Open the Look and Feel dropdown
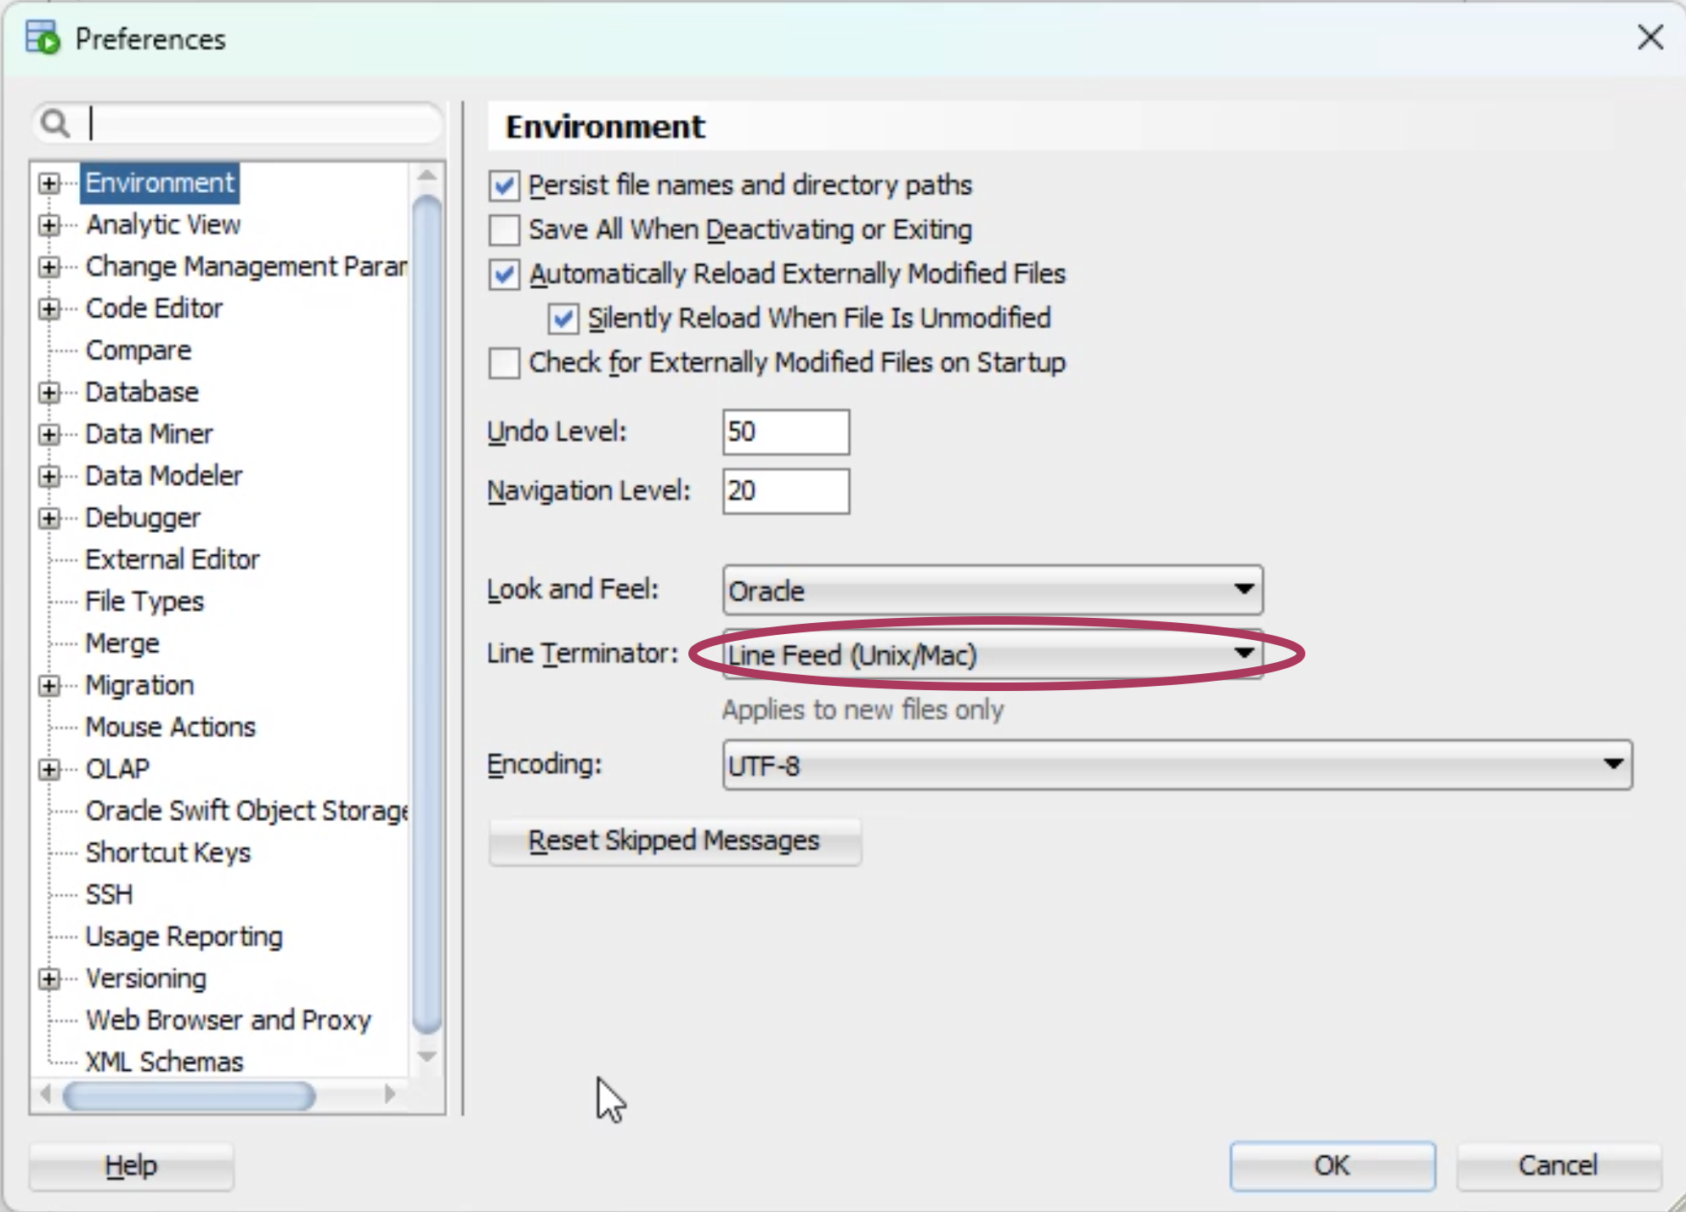 (993, 590)
